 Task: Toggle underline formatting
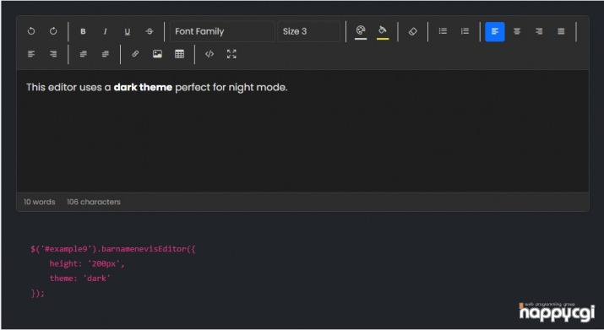(x=127, y=31)
